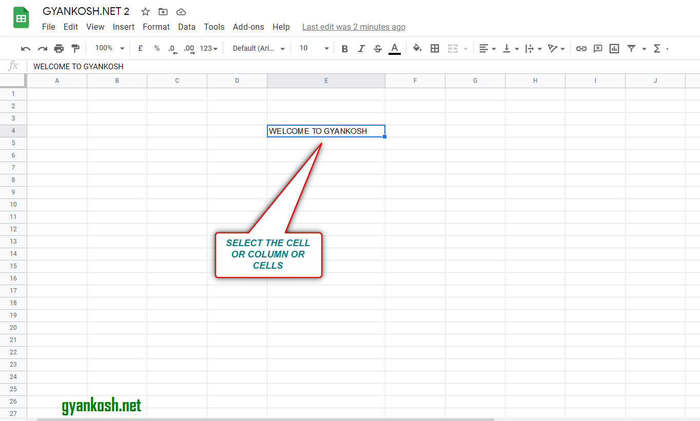700x421 pixels.
Task: Decrease decimal places icon
Action: pos(172,49)
